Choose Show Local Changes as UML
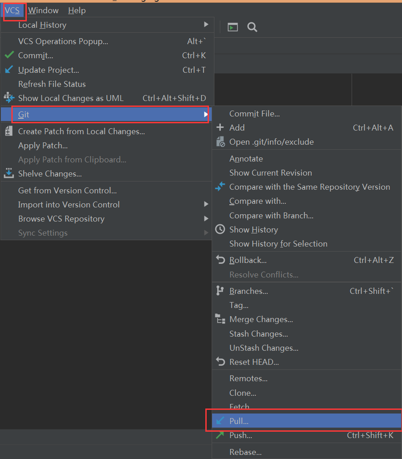402x459 pixels. click(x=107, y=98)
